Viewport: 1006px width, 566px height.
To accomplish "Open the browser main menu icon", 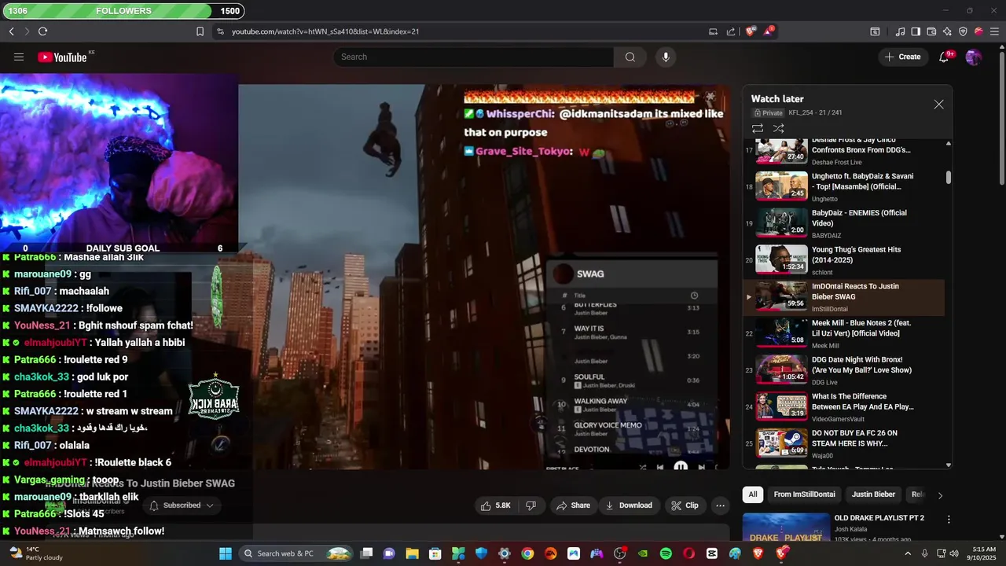I will click(x=994, y=31).
